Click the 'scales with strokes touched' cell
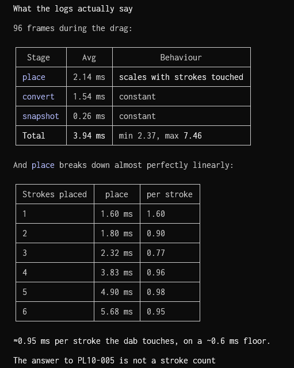Image resolution: width=294 pixels, height=368 pixels. pos(181,77)
